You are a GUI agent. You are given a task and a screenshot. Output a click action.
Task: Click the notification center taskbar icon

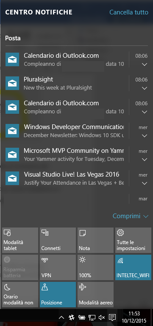pos(112,317)
